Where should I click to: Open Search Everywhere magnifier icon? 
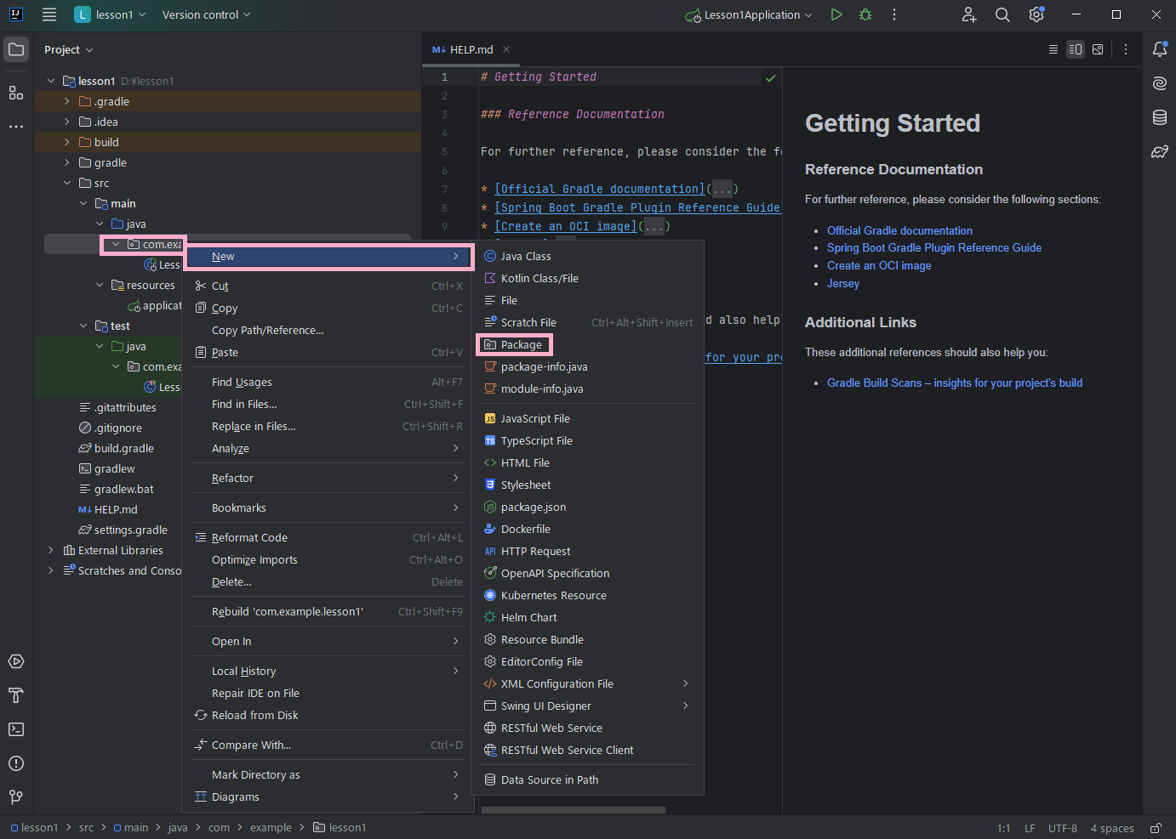pos(1002,14)
